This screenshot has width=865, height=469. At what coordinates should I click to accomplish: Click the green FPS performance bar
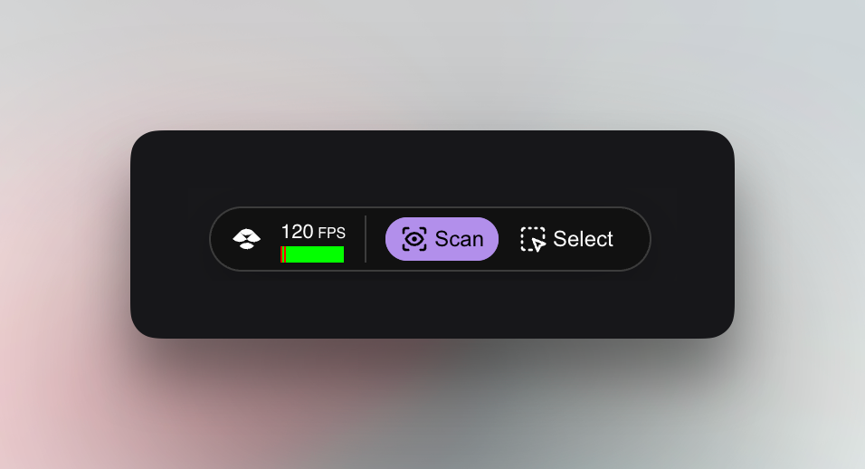point(312,254)
